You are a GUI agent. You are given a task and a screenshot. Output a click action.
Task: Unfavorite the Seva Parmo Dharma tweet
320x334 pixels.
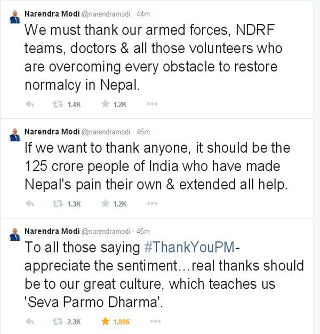(106, 321)
